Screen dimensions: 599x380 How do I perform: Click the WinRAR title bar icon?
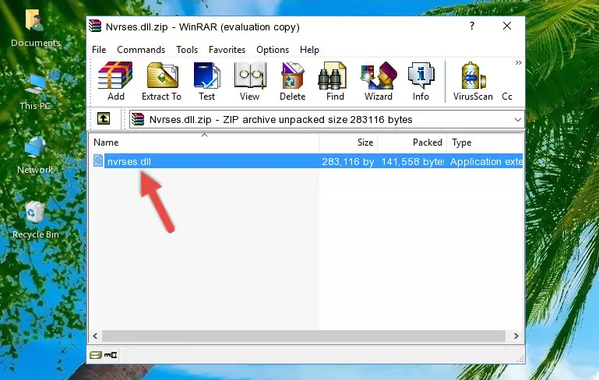click(95, 26)
